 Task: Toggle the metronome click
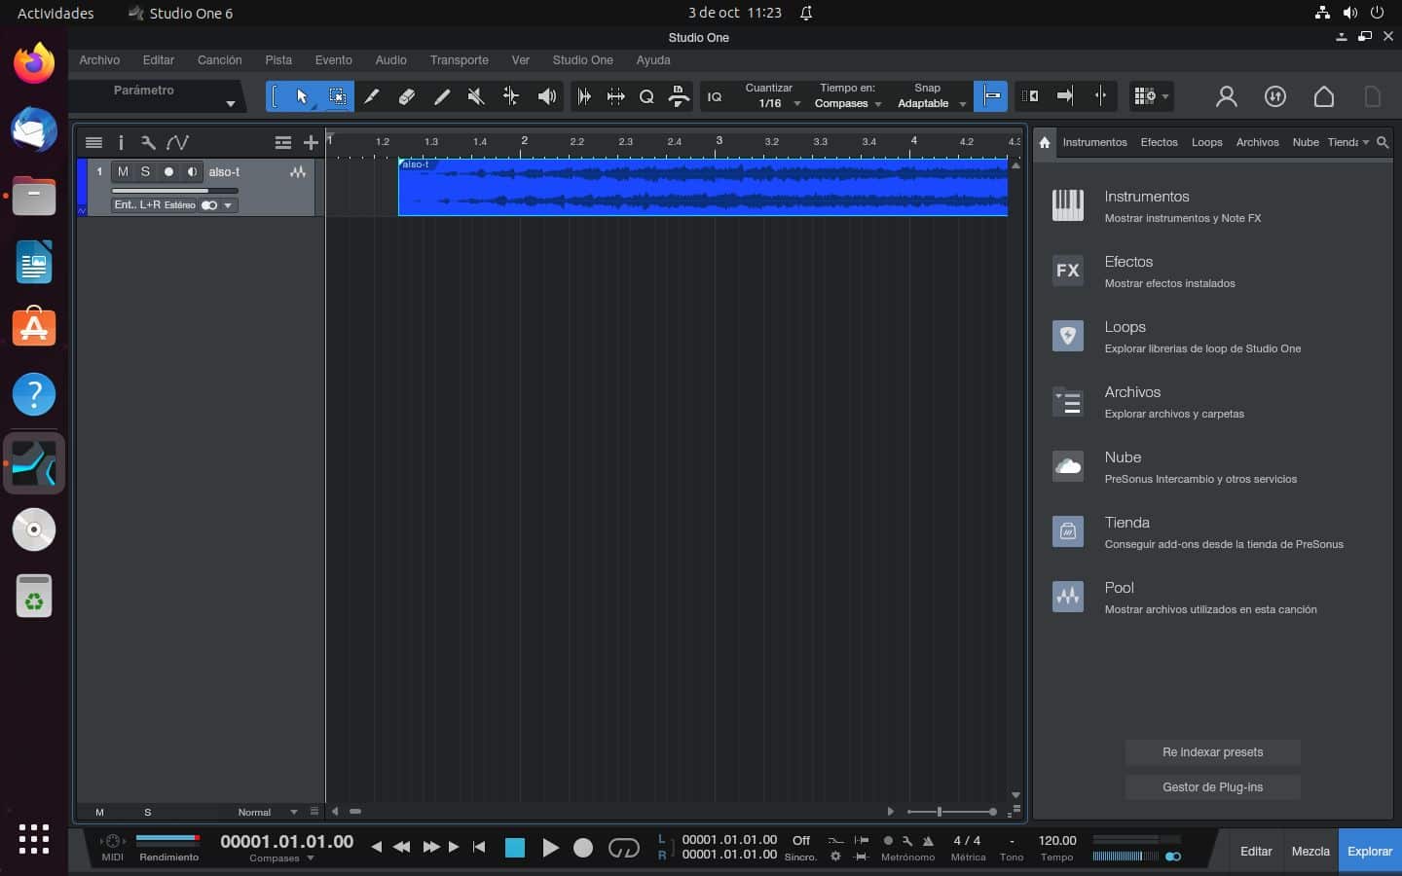928,841
